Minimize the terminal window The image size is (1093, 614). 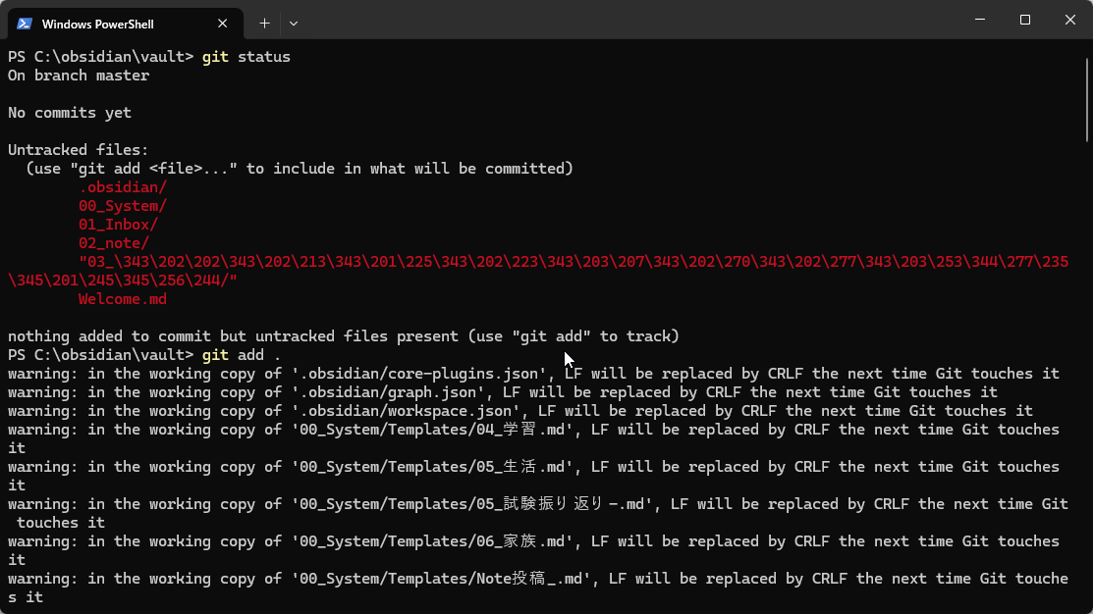pyautogui.click(x=979, y=20)
